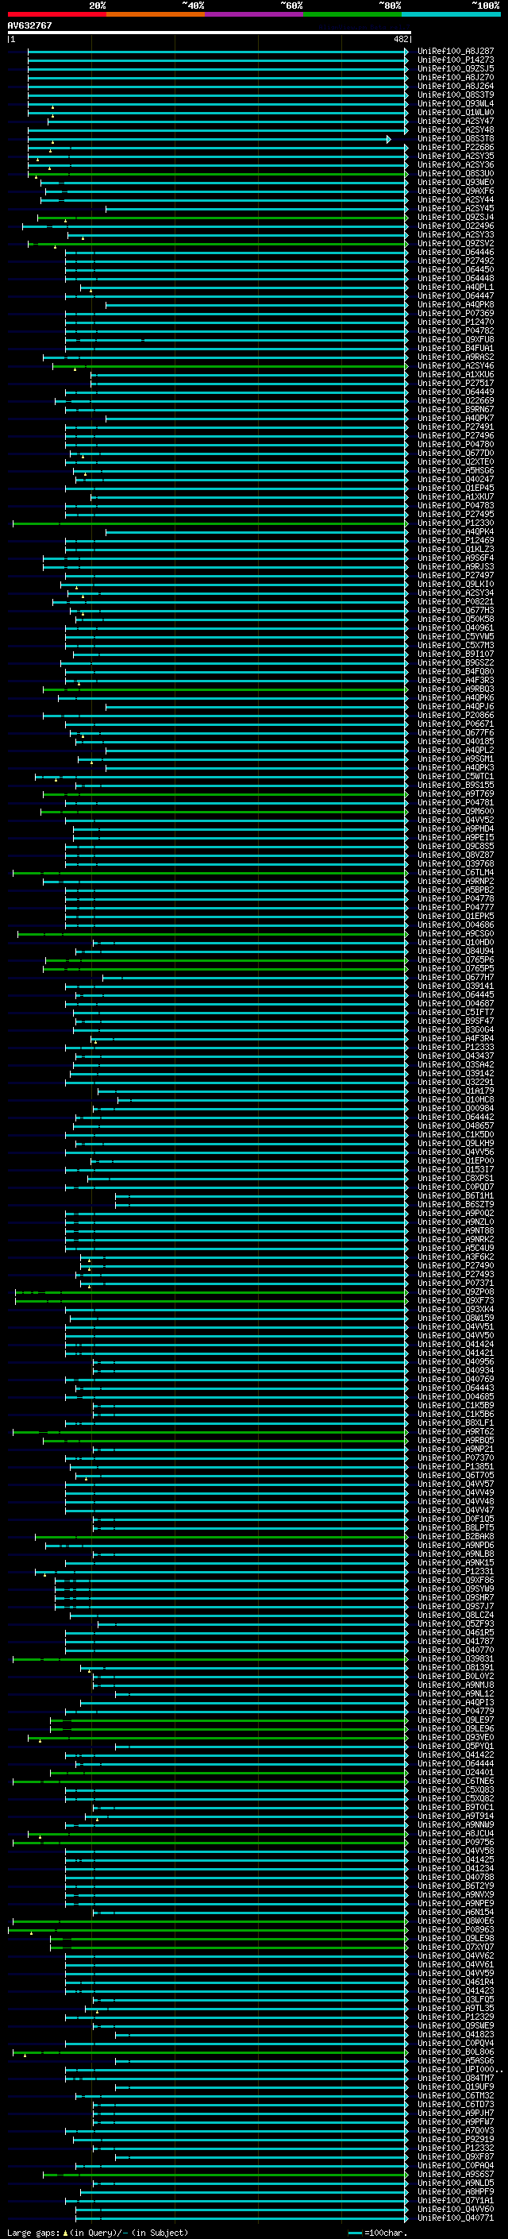Select the UniRef100_A9T769 label
Image resolution: width=508 pixels, height=2239 pixels.
(x=456, y=794)
